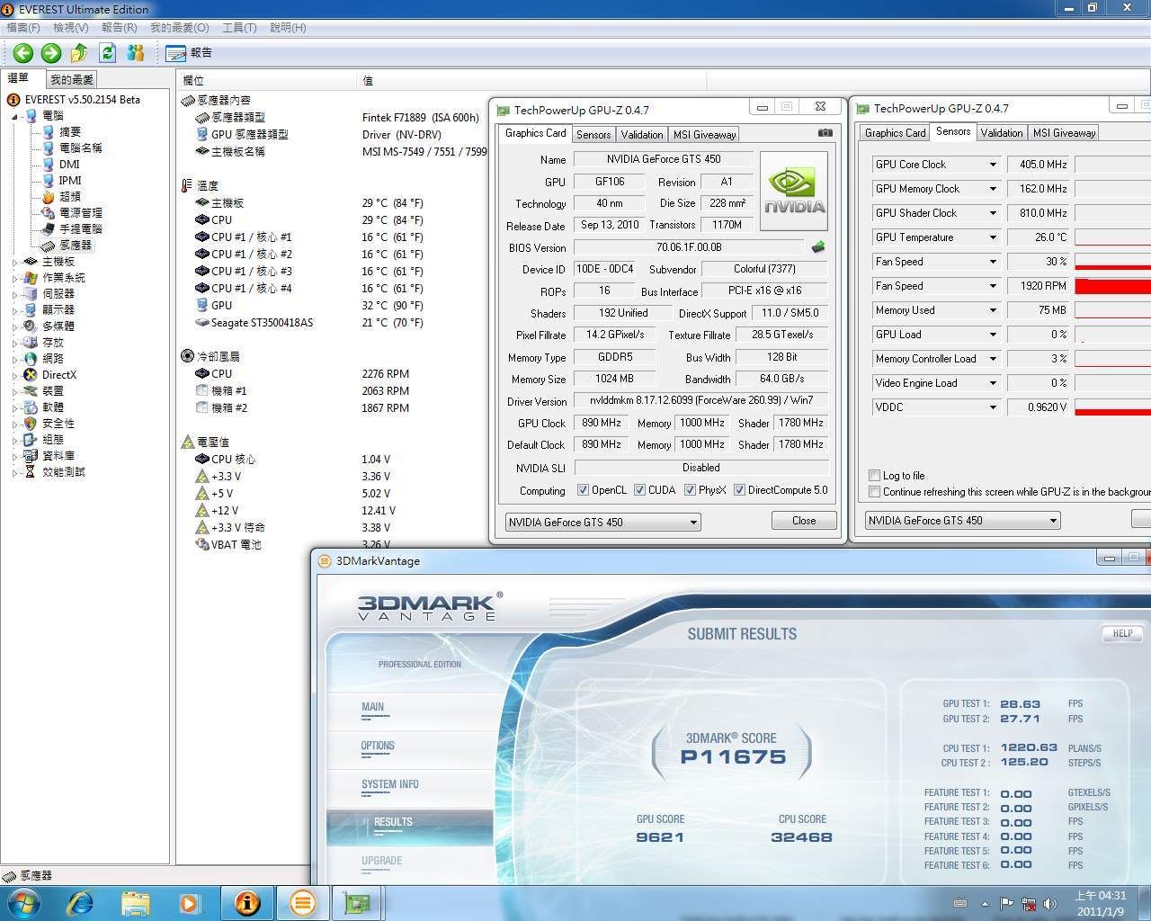Toggle the PhysX checkbox
The image size is (1151, 921).
pyautogui.click(x=690, y=490)
